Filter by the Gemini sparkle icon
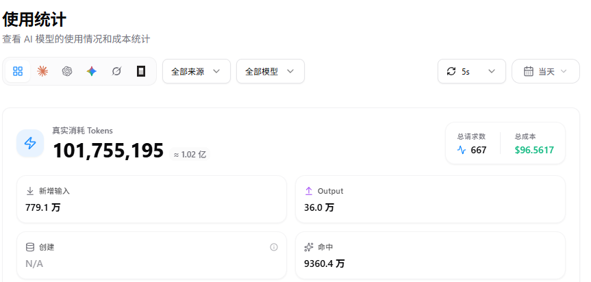Image resolution: width=591 pixels, height=282 pixels. coord(92,71)
